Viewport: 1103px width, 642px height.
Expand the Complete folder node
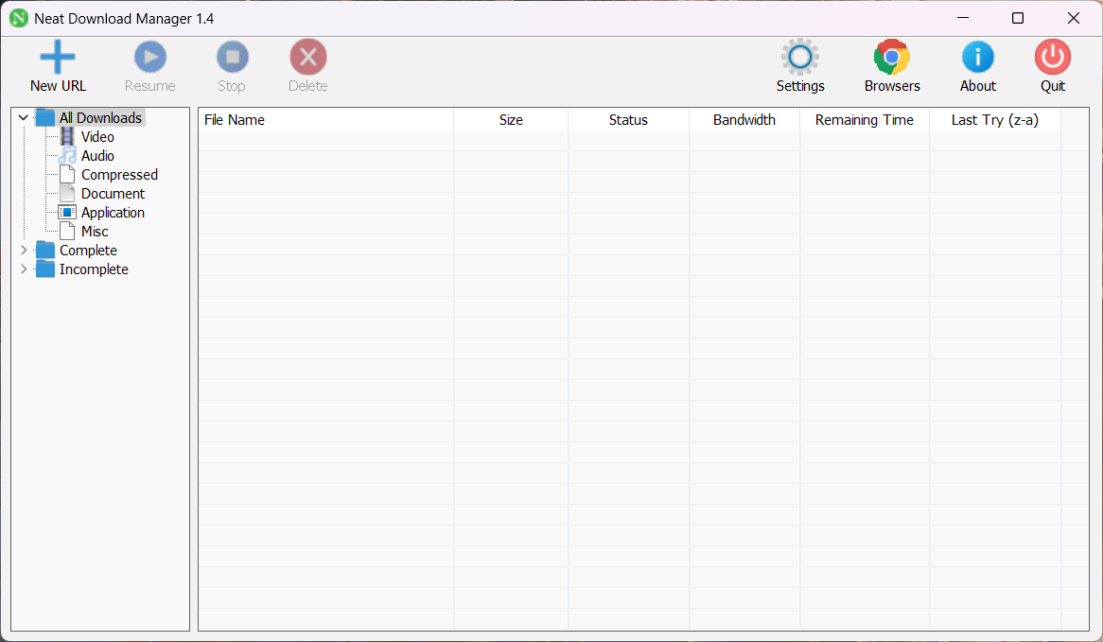(24, 251)
